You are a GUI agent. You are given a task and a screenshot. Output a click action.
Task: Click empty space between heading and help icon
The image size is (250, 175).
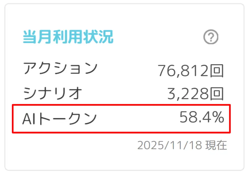coord(158,37)
